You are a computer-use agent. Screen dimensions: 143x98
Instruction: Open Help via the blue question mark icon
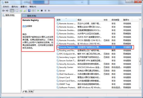pos(29,11)
